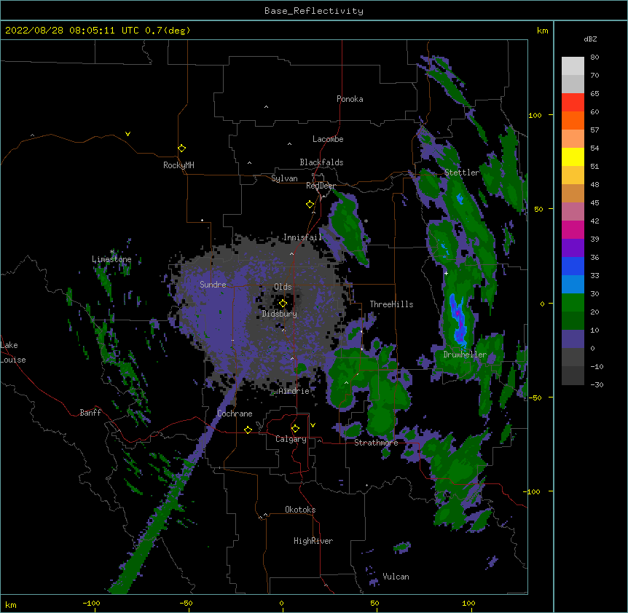Click the Airdrie city label
Image resolution: width=628 pixels, height=613 pixels.
click(x=294, y=391)
